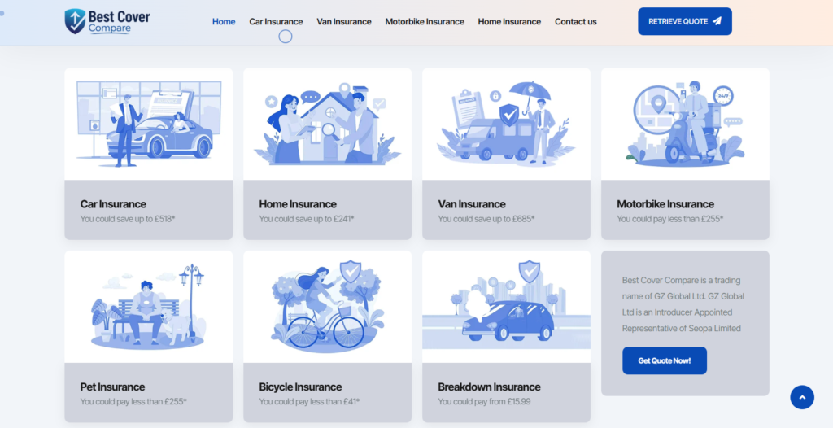
Task: Click the scroll-to-top arrow button
Action: pyautogui.click(x=801, y=397)
